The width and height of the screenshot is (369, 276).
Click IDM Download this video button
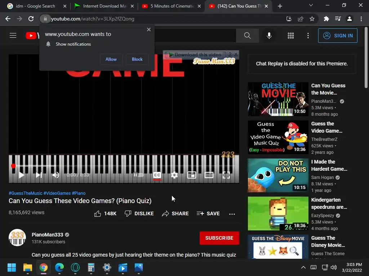[x=195, y=55]
